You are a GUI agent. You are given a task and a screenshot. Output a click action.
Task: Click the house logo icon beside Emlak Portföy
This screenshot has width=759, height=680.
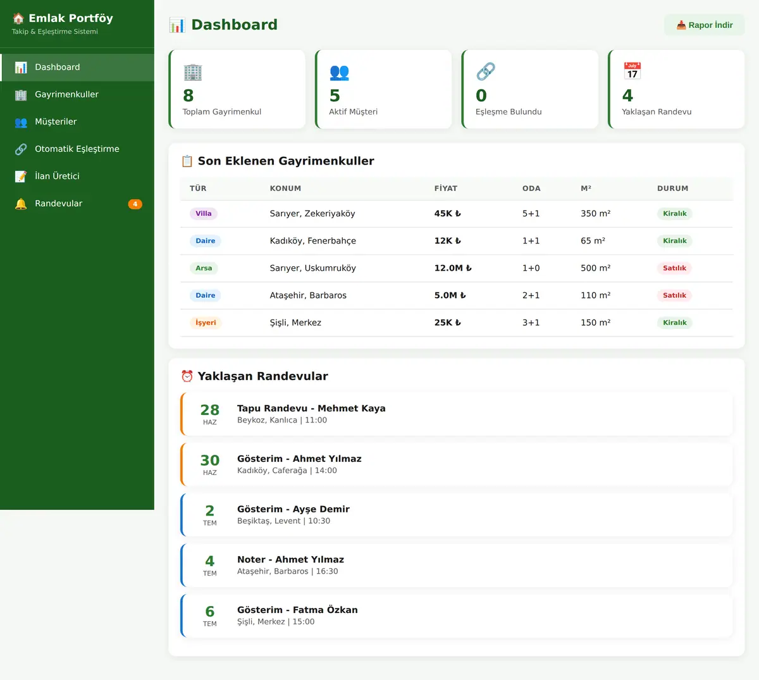[18, 18]
